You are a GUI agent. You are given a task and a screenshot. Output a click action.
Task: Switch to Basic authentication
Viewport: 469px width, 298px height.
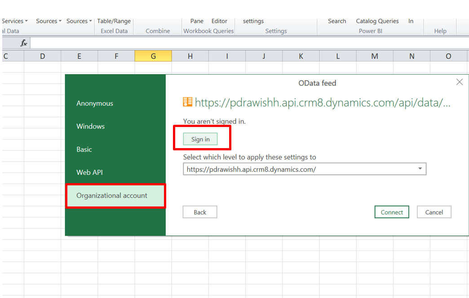[x=84, y=149]
